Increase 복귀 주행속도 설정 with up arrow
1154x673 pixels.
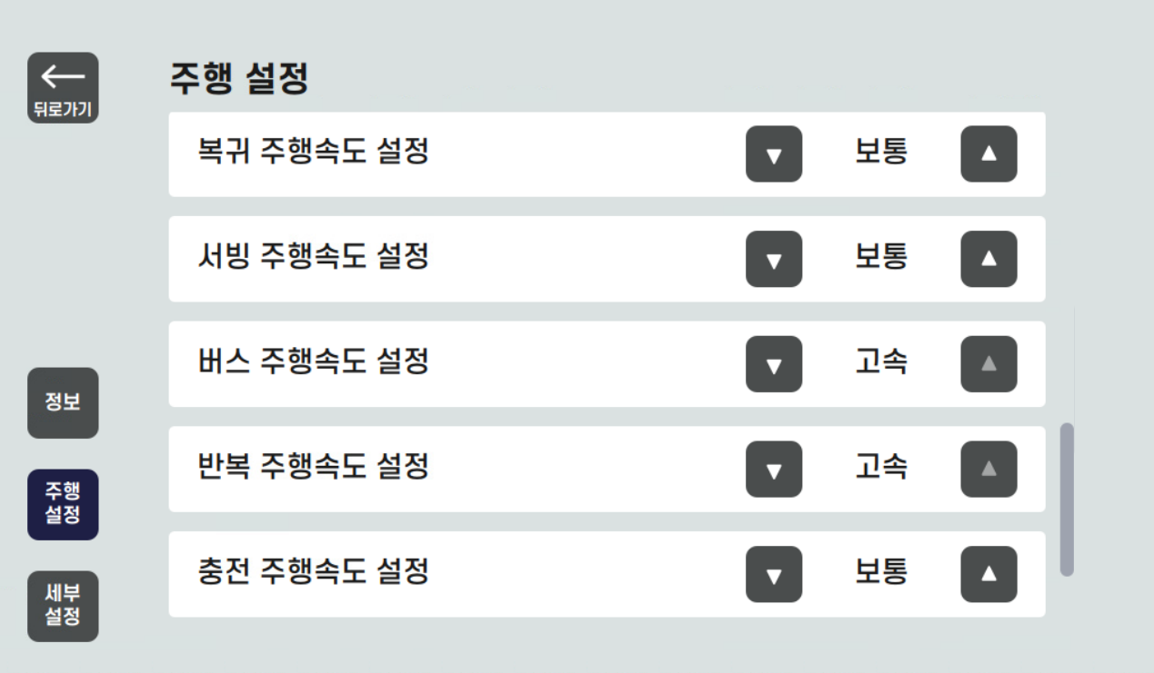pyautogui.click(x=988, y=154)
